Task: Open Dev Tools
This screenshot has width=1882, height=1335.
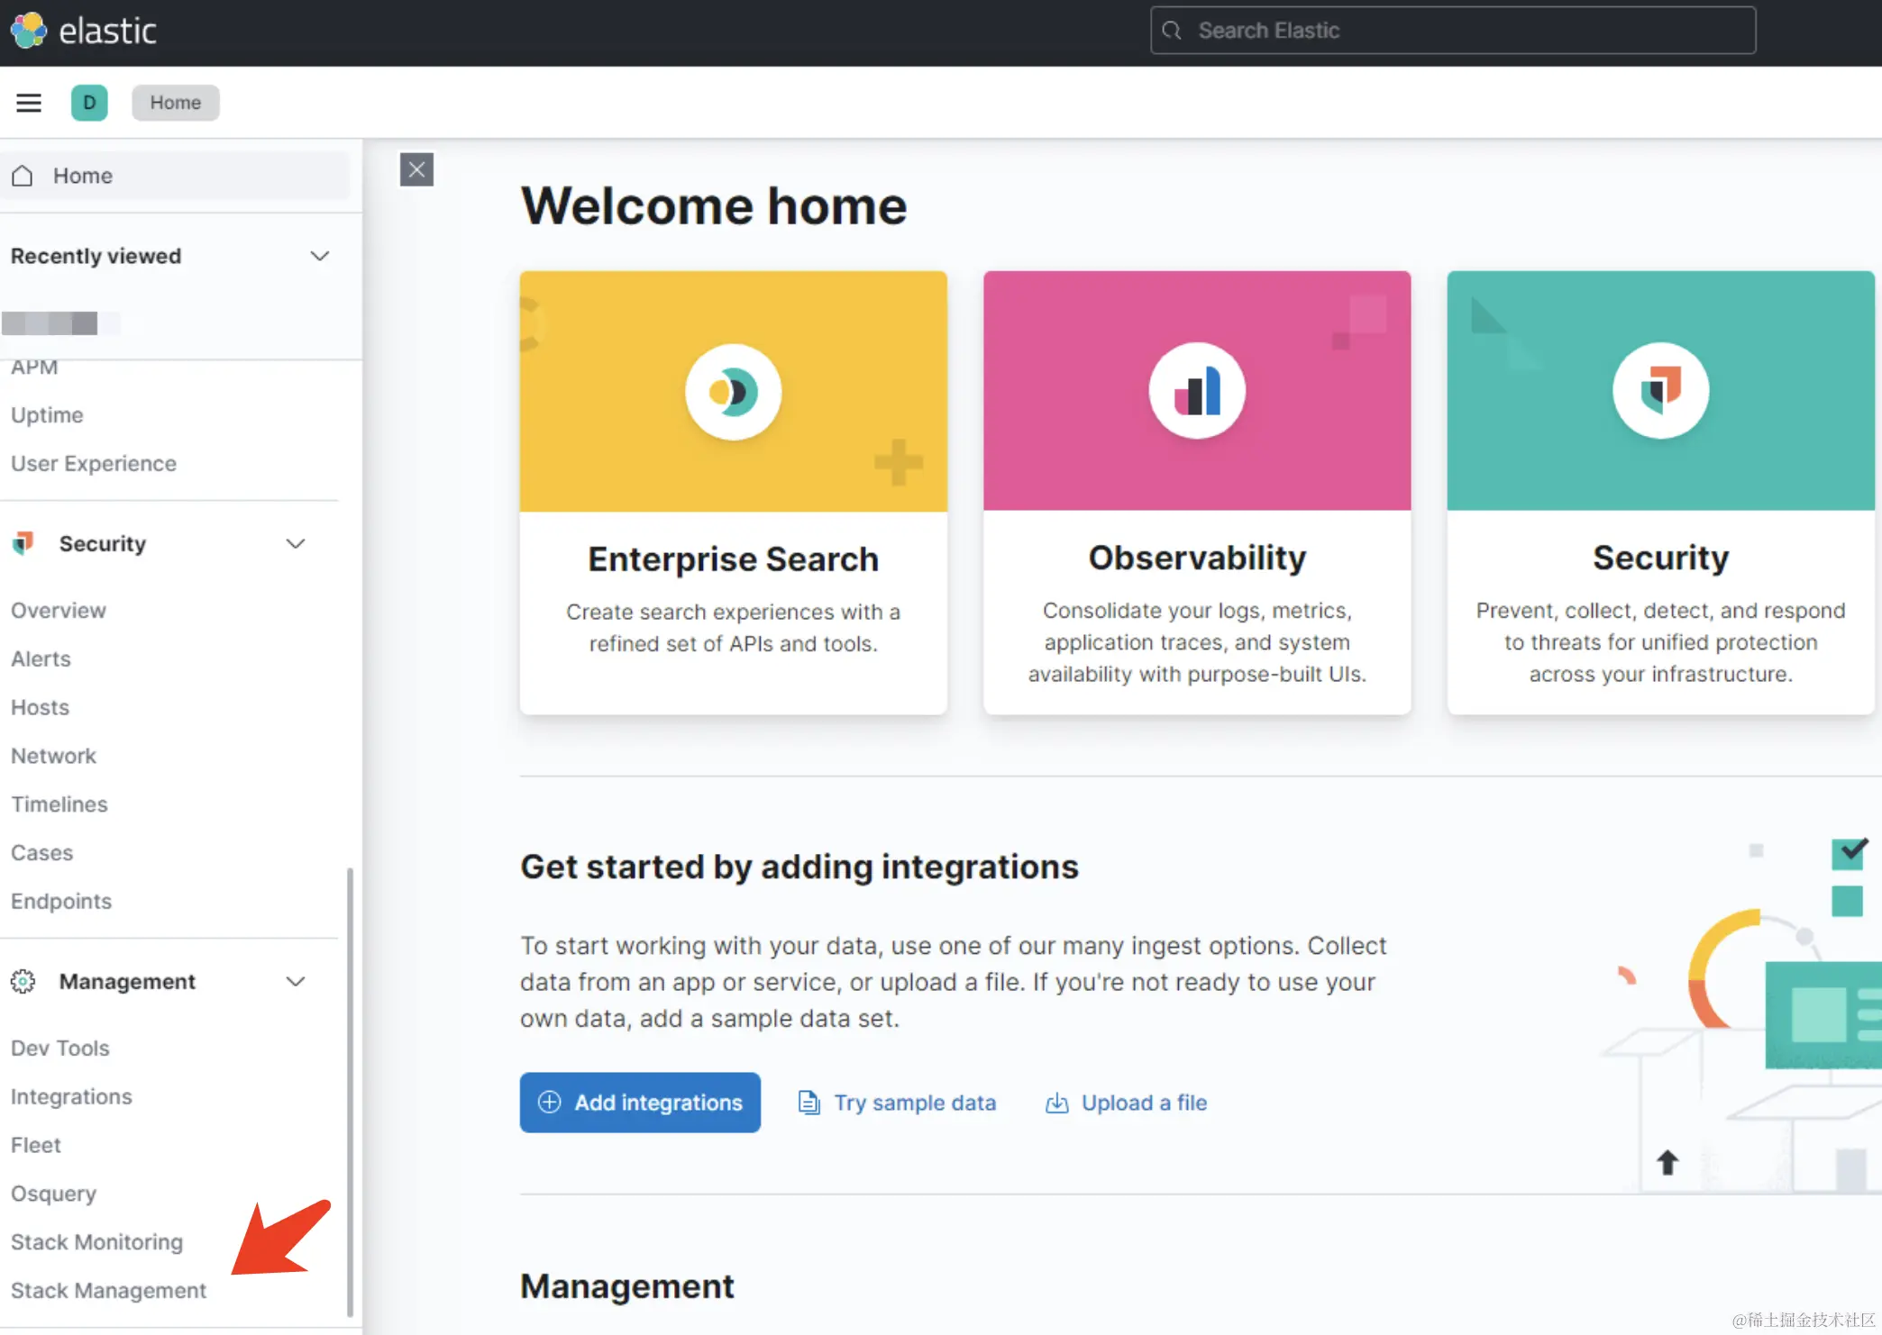Action: coord(60,1049)
